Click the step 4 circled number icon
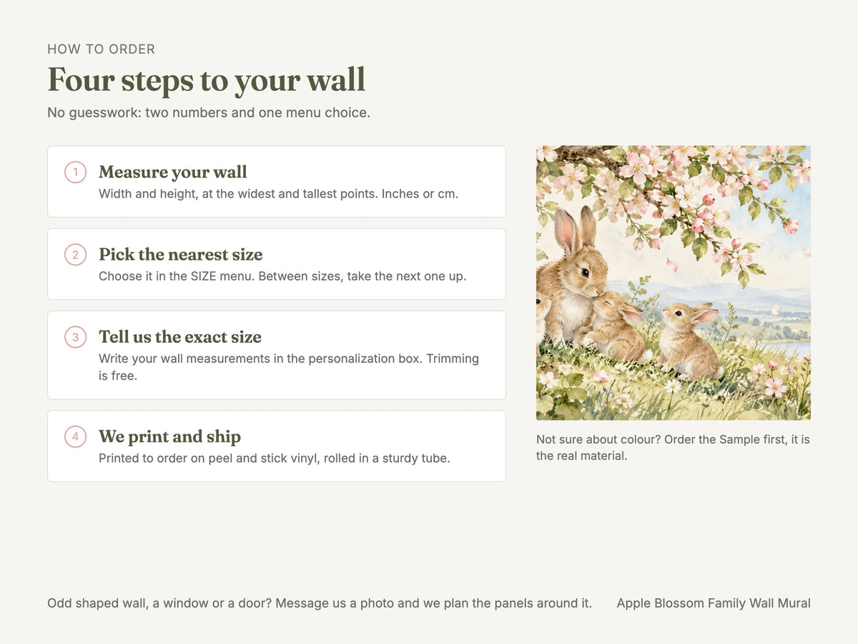The height and width of the screenshot is (644, 858). 75,436
